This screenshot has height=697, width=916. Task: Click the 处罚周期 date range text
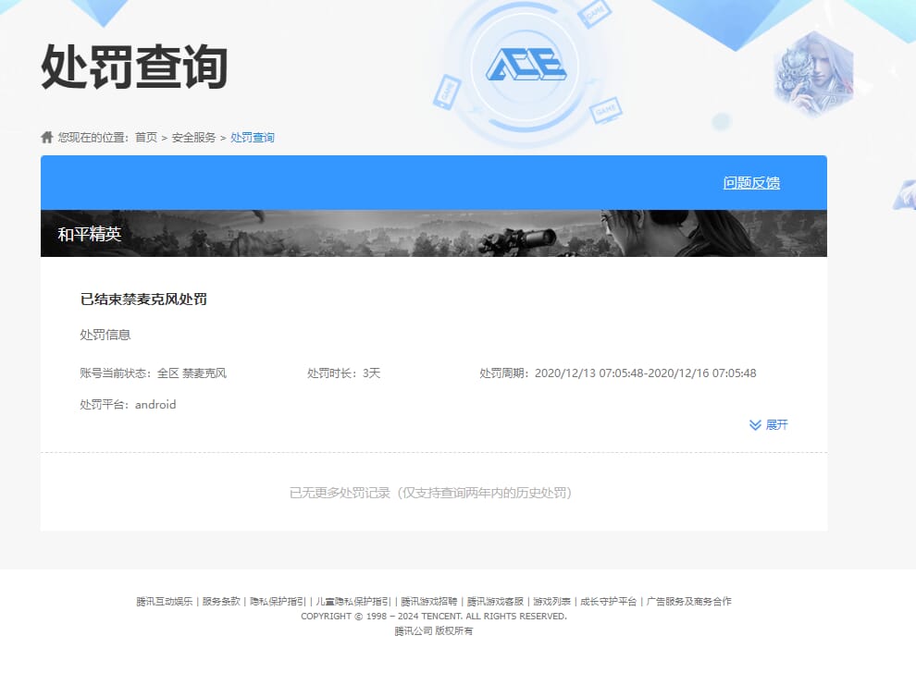point(618,373)
